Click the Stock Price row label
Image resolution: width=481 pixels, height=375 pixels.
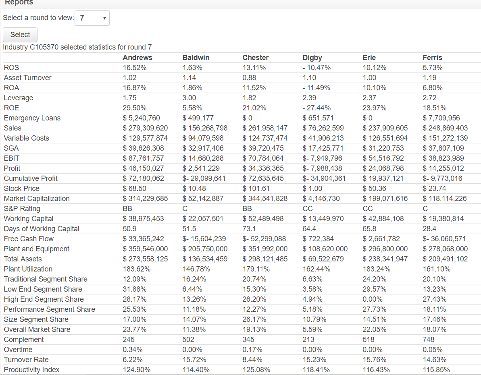point(21,189)
